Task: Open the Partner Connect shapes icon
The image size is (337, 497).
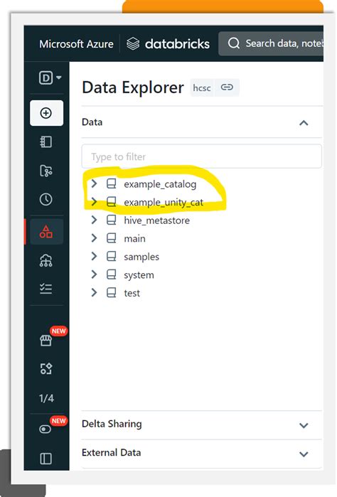Action: 46,368
